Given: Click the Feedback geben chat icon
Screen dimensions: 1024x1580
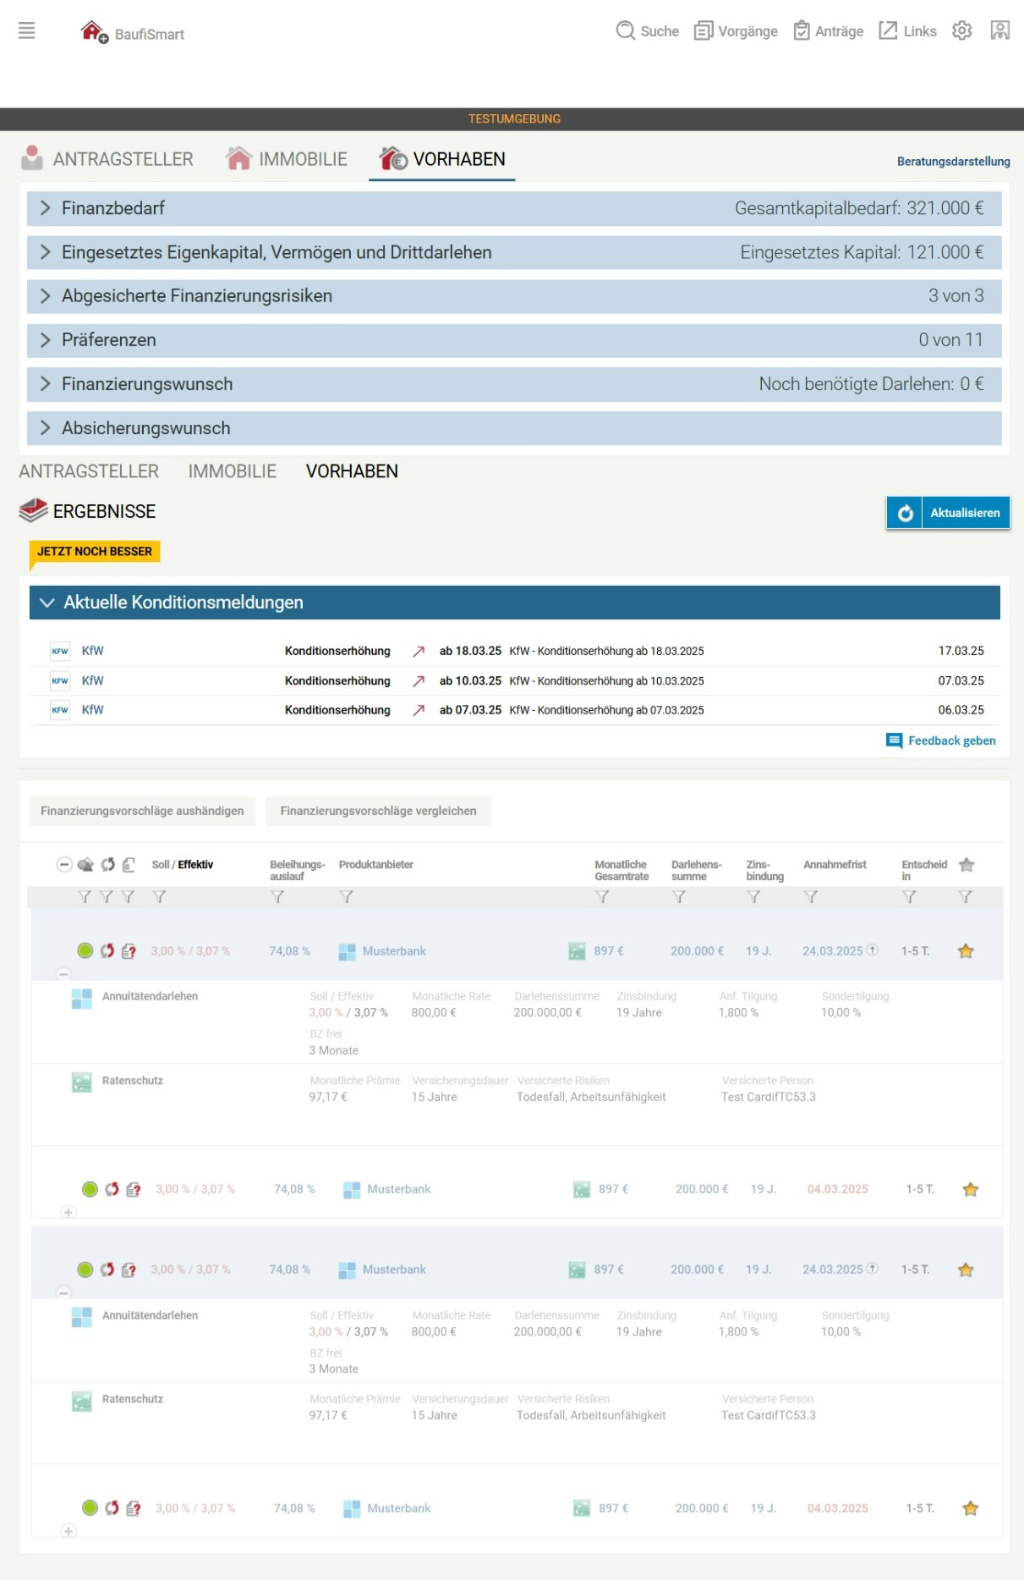Looking at the screenshot, I should 894,740.
